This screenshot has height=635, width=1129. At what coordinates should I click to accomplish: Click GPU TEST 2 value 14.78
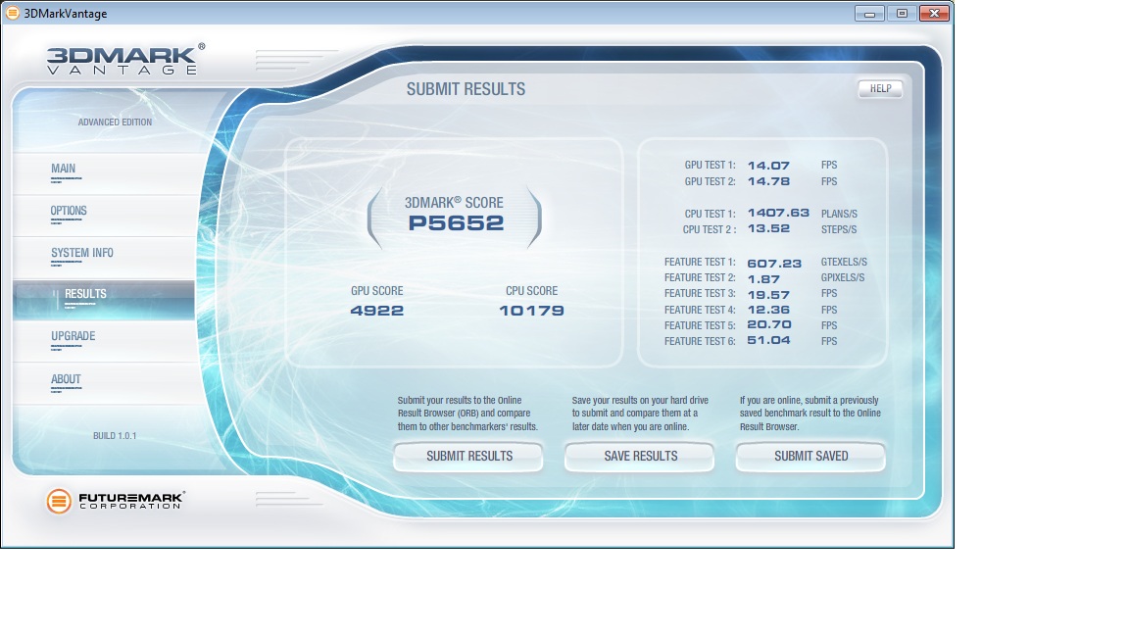tap(768, 181)
